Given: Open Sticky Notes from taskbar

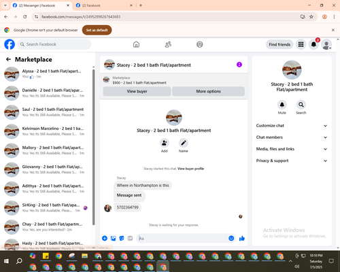Looking at the screenshot, I should tap(46, 256).
